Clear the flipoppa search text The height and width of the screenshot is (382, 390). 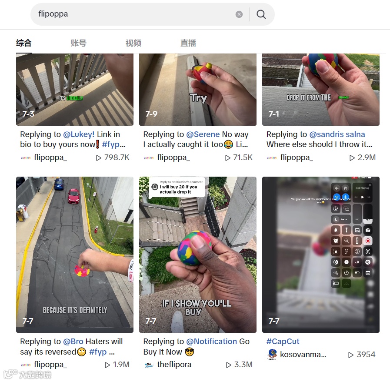coord(239,14)
